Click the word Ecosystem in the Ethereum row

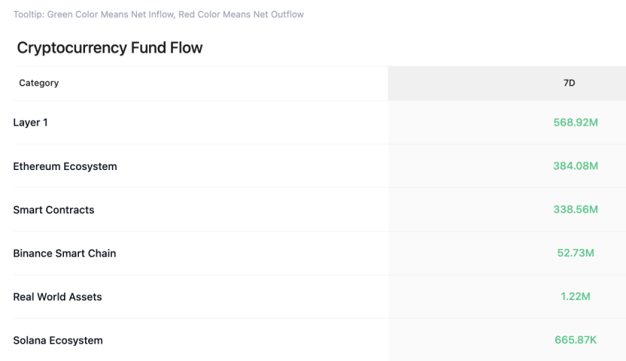click(x=90, y=166)
